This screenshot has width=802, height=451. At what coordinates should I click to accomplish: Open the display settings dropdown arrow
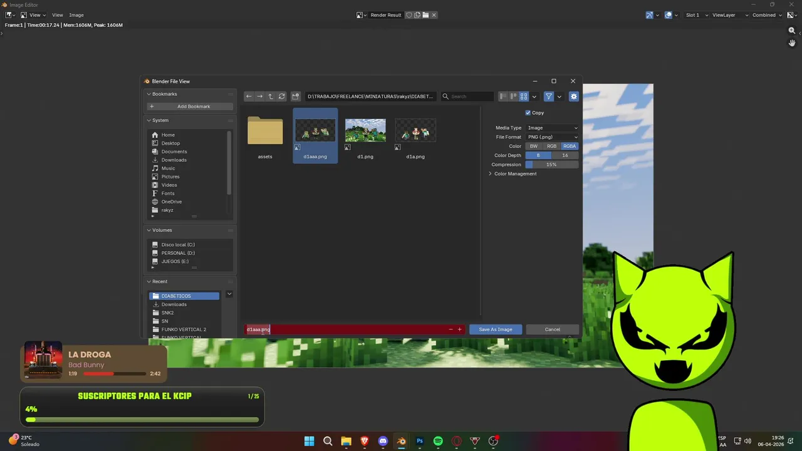point(534,96)
